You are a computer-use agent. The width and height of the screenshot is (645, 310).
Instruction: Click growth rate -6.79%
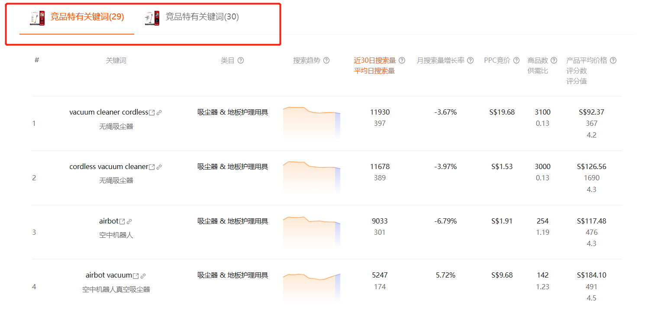(x=445, y=221)
